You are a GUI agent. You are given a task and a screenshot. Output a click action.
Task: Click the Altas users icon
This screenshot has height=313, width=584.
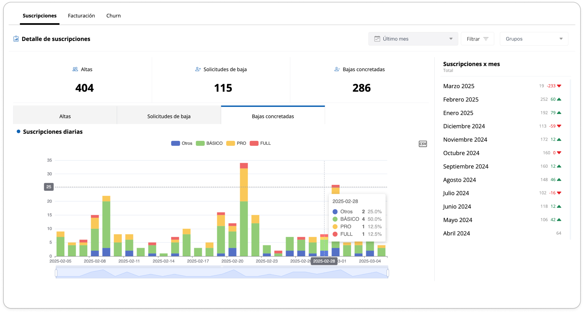(x=75, y=69)
